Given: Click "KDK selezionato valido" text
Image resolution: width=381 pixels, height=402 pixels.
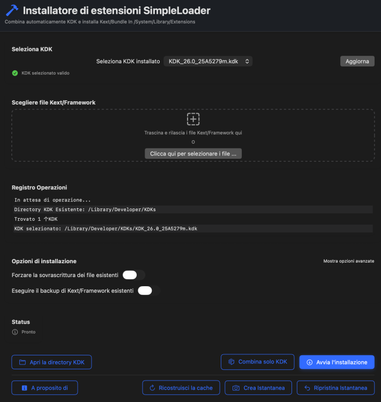Looking at the screenshot, I should pos(46,73).
